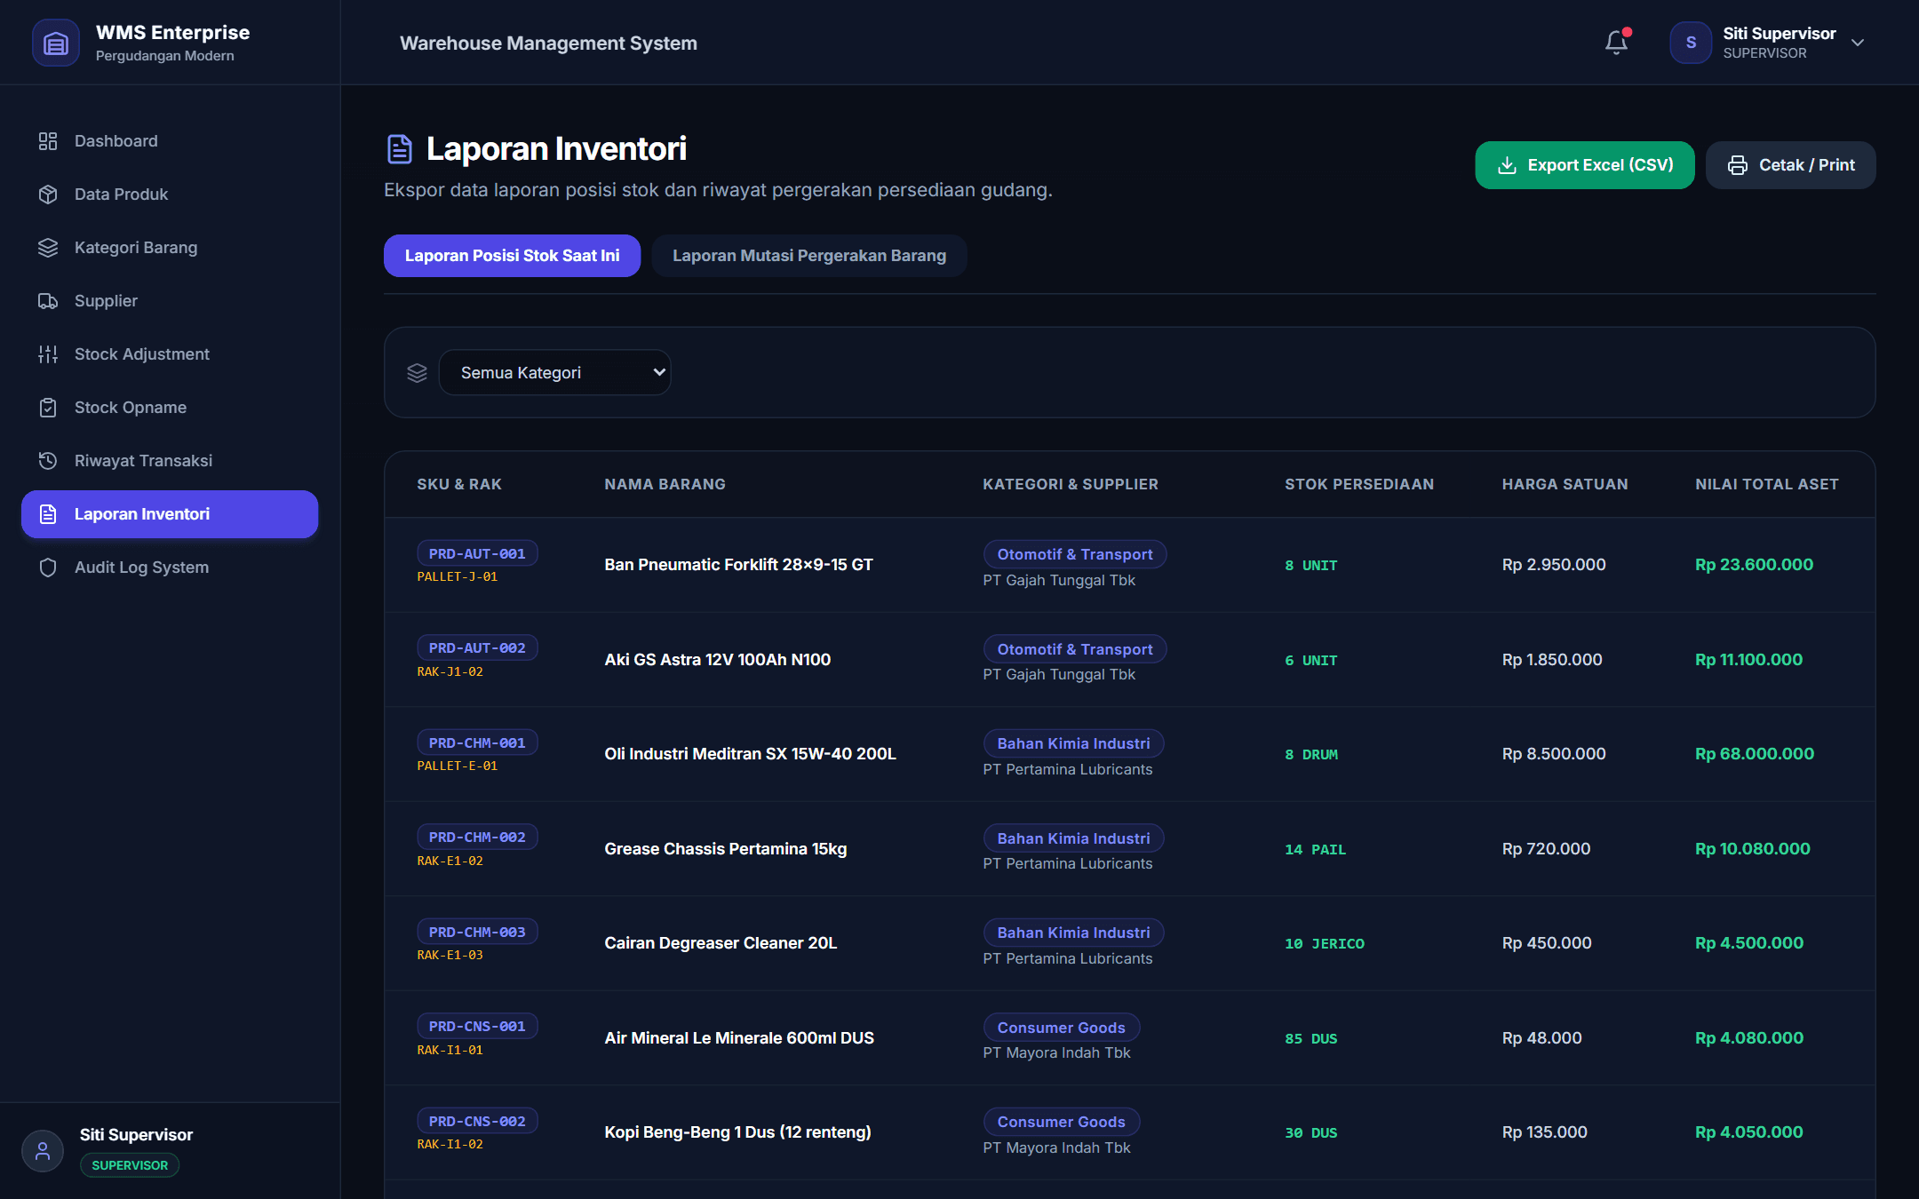The image size is (1919, 1199).
Task: Click the STOK PERSEDIAAN column header
Action: pyautogui.click(x=1358, y=484)
